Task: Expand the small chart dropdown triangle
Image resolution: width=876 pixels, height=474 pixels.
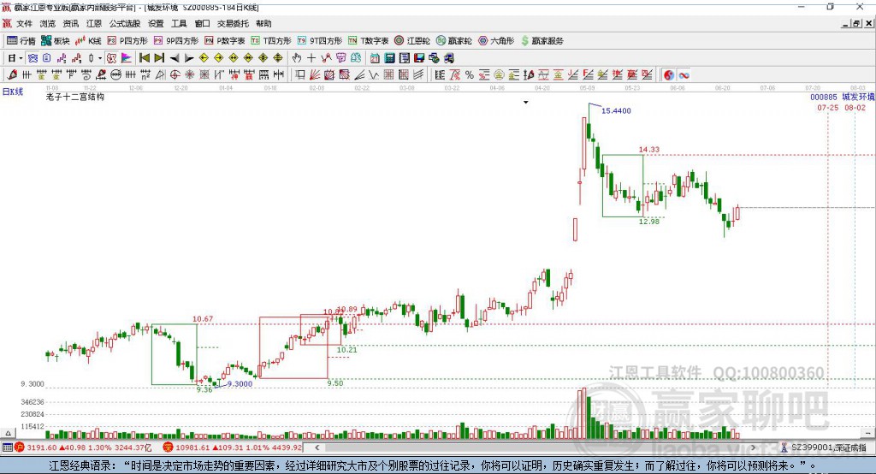Action: click(526, 103)
